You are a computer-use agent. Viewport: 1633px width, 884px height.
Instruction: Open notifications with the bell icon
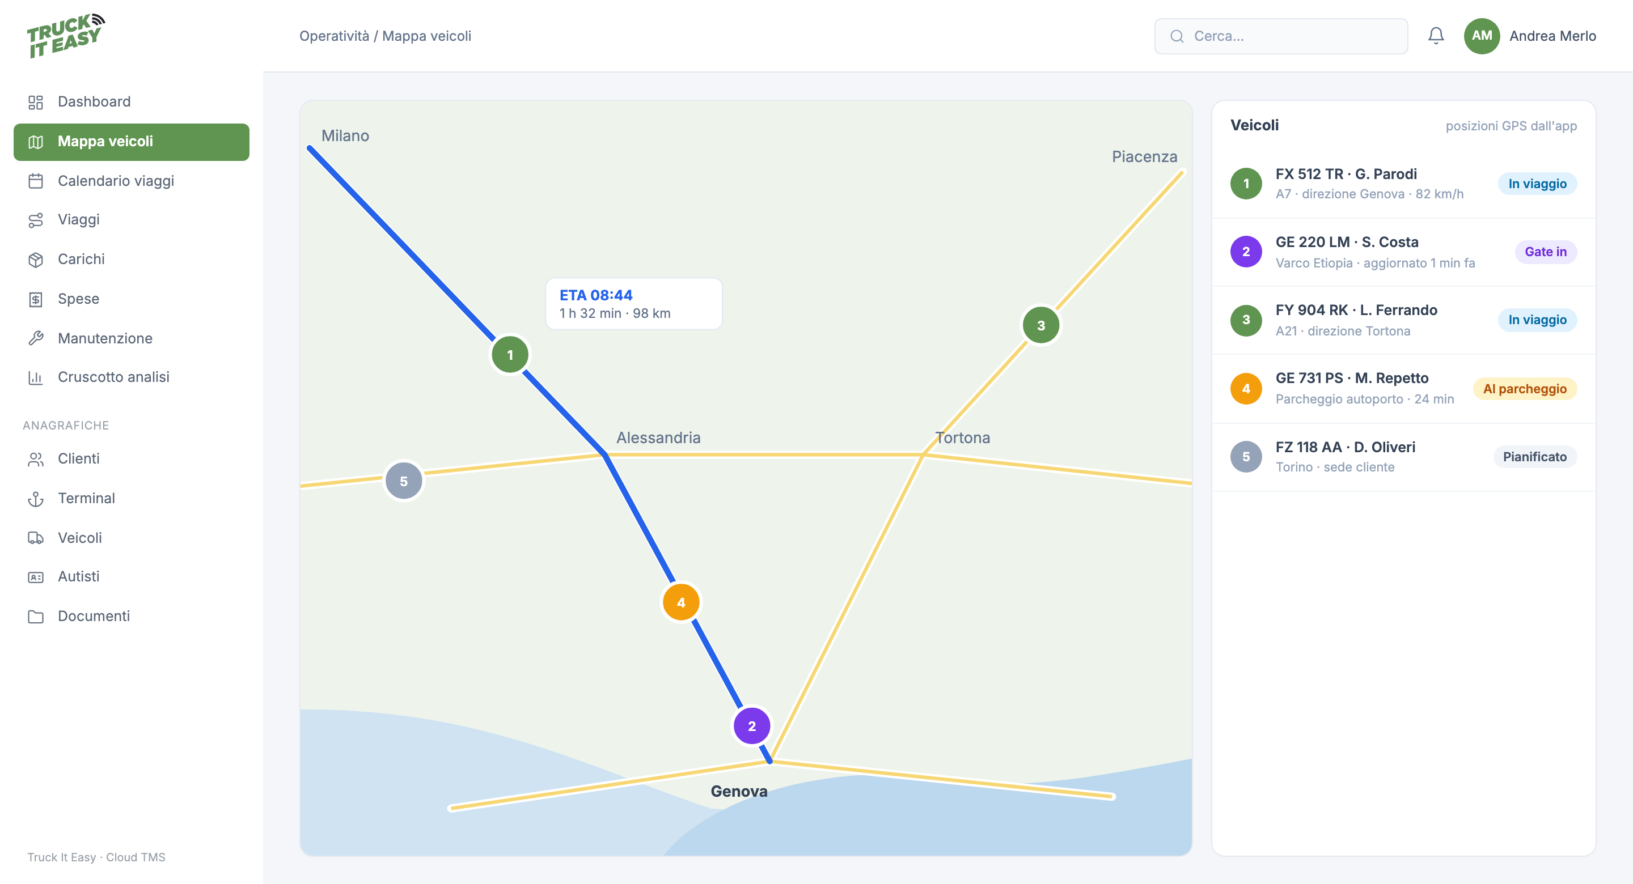[1435, 36]
